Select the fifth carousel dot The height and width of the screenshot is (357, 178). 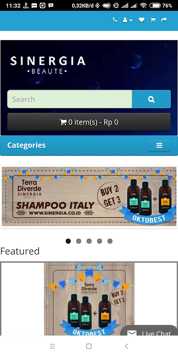pyautogui.click(x=110, y=241)
